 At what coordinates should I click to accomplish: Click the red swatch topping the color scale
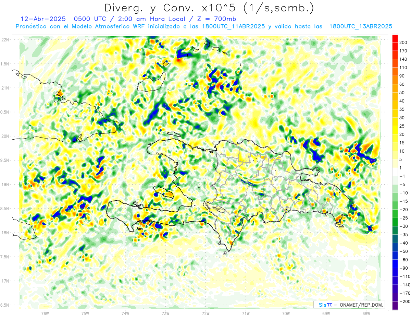coord(395,38)
